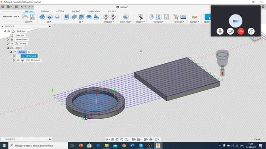Expand Named Views tree node
The width and height of the screenshot is (266, 149).
click(7, 40)
